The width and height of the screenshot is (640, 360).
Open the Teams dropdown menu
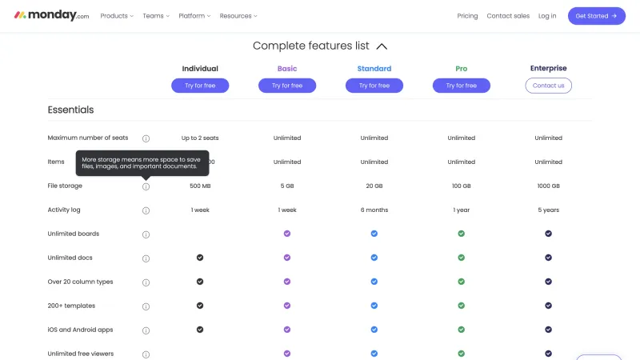click(156, 16)
